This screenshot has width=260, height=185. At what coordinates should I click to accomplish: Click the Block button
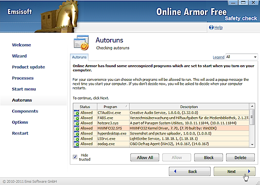click(208, 158)
